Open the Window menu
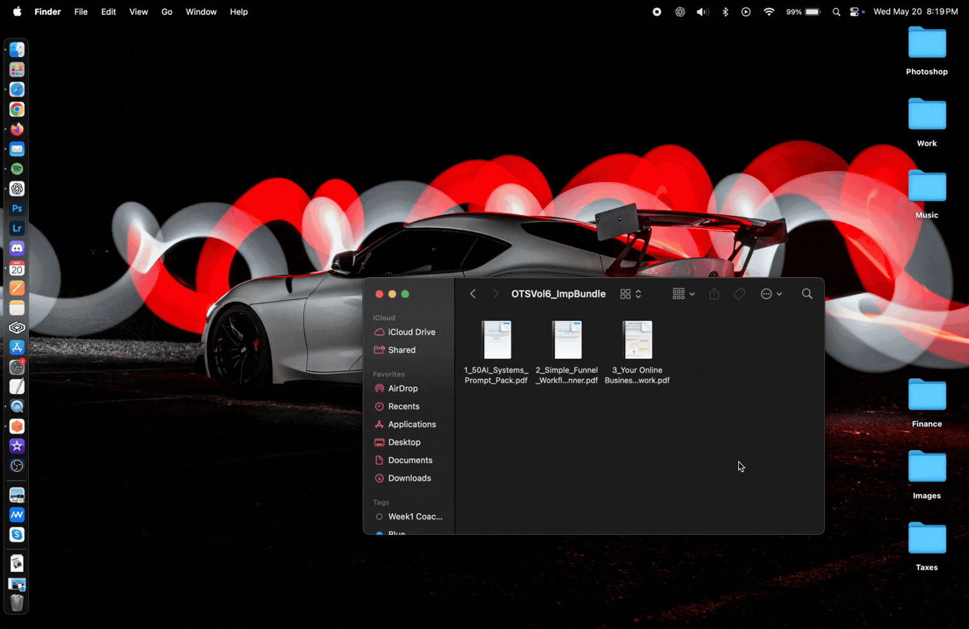Screen dimensions: 969x629 pyautogui.click(x=201, y=12)
